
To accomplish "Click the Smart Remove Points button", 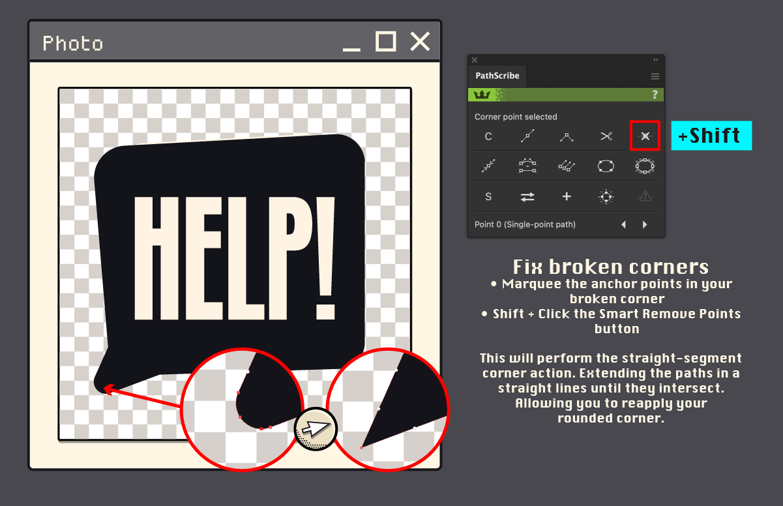I will click(645, 136).
